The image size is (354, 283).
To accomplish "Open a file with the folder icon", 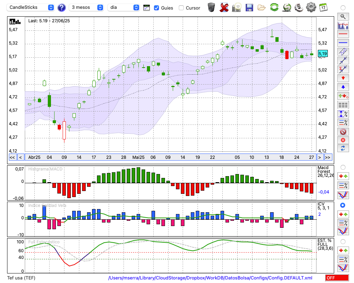I will 262,7.
